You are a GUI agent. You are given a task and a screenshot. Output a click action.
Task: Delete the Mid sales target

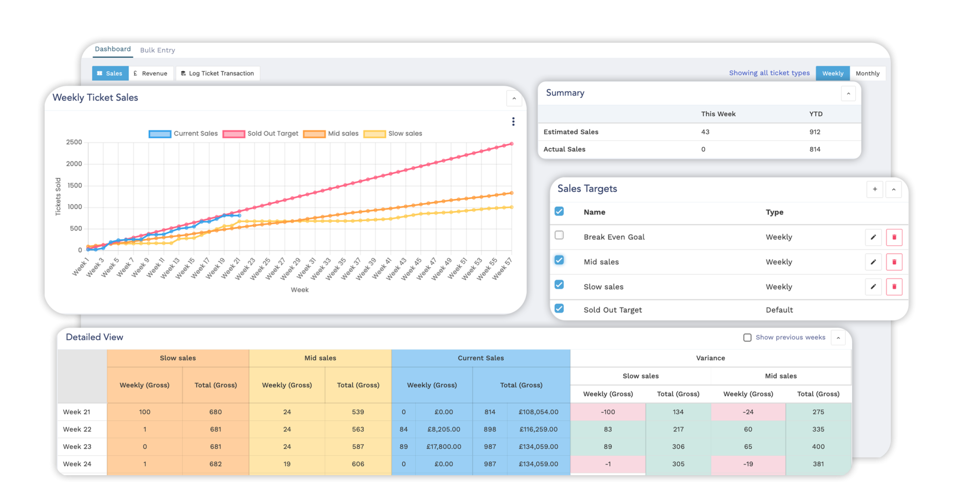894,262
